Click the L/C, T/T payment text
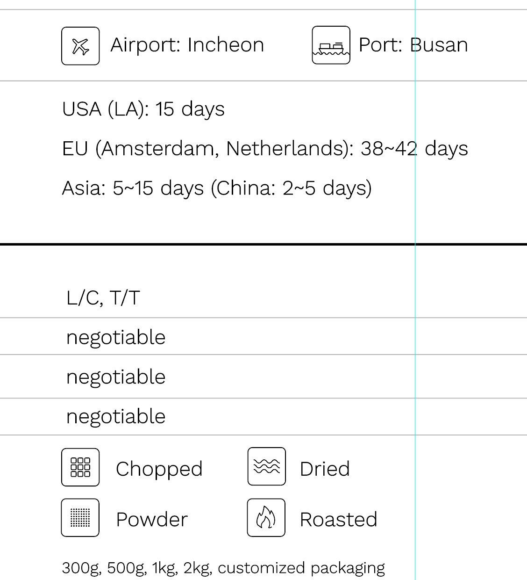The width and height of the screenshot is (527, 580). (x=103, y=298)
